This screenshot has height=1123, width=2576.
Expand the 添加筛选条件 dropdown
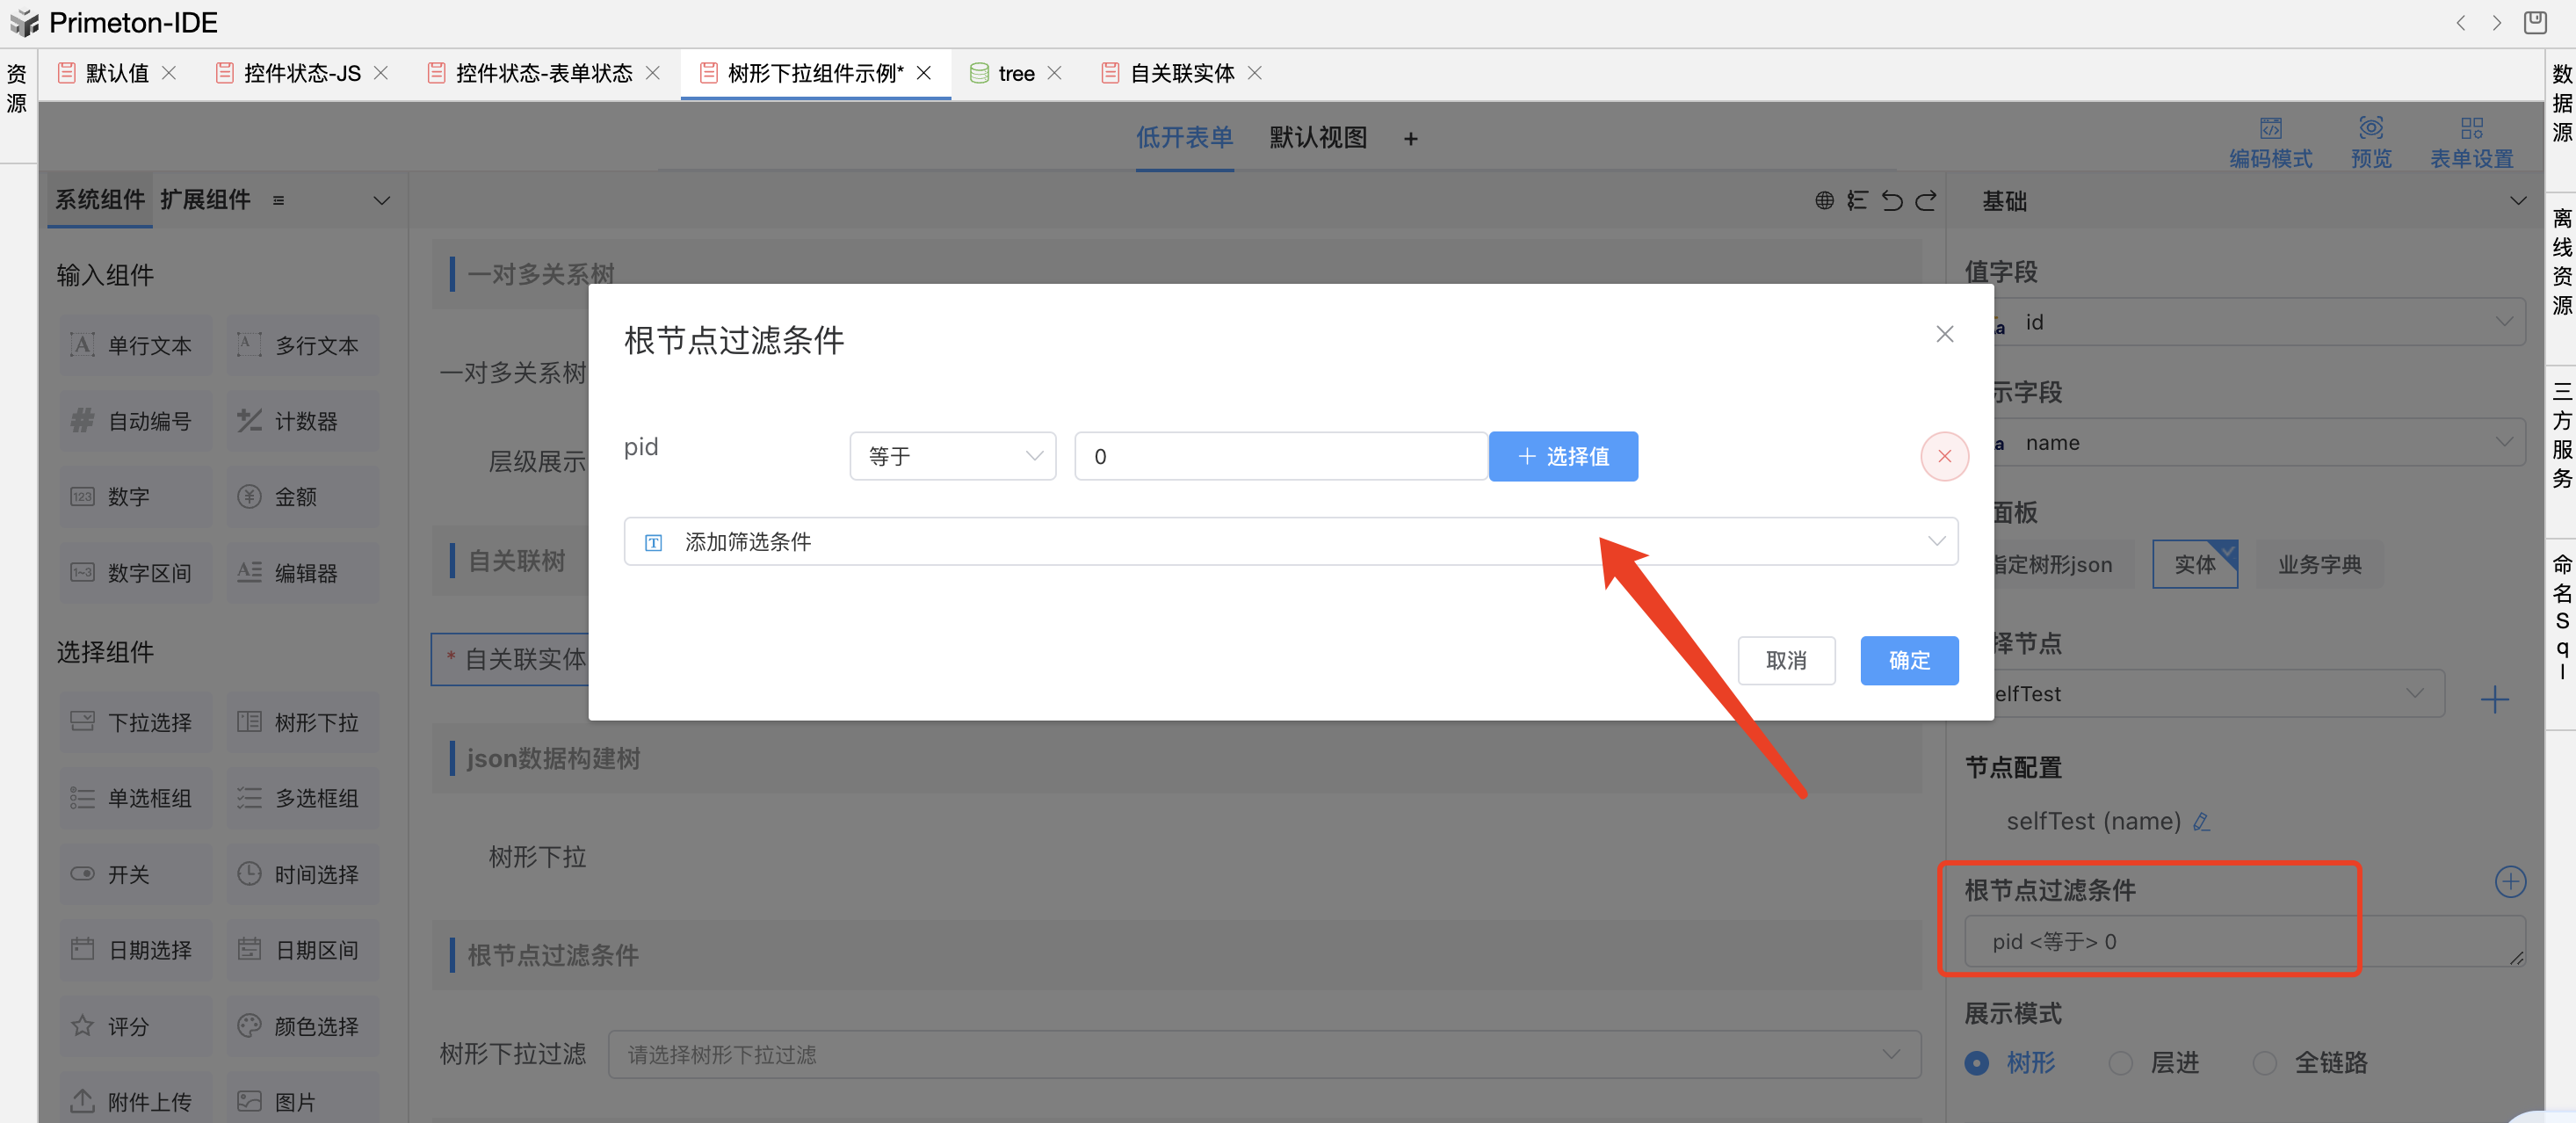1290,542
